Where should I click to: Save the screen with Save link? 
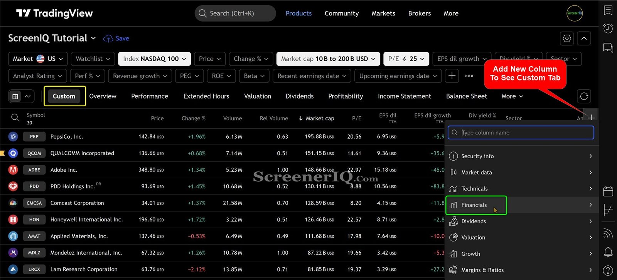tap(116, 39)
